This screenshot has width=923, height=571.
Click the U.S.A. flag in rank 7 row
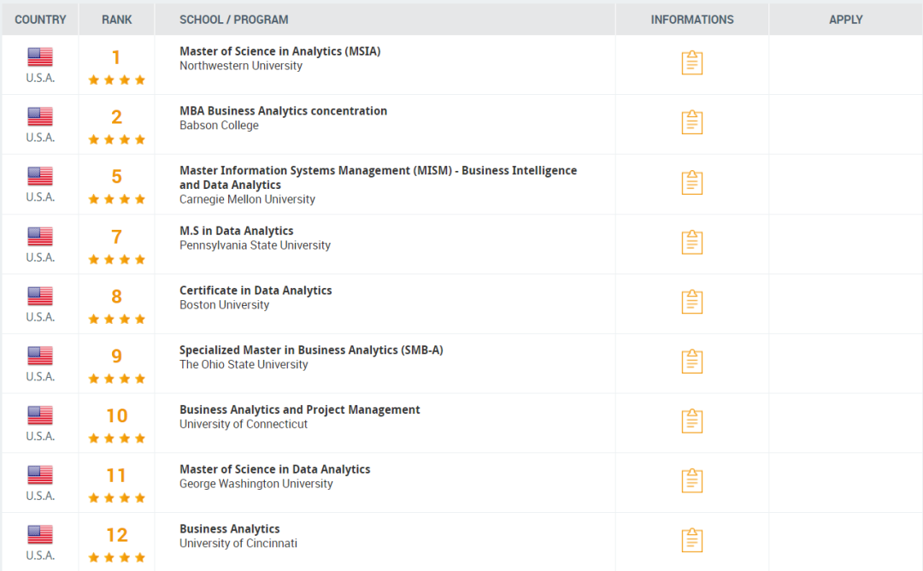[x=40, y=237]
